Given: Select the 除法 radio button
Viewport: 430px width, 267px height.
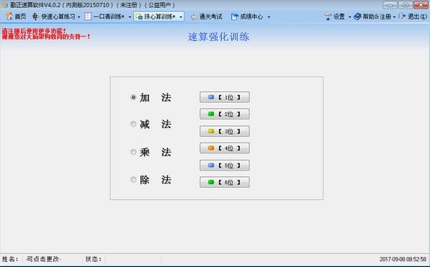Looking at the screenshot, I should (x=133, y=179).
